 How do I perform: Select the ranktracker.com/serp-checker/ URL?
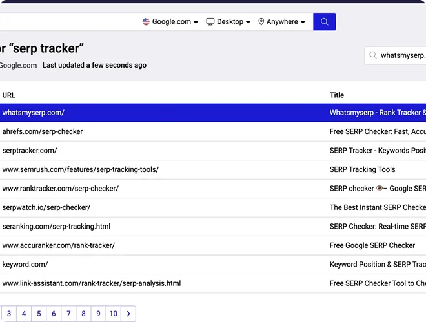point(60,189)
